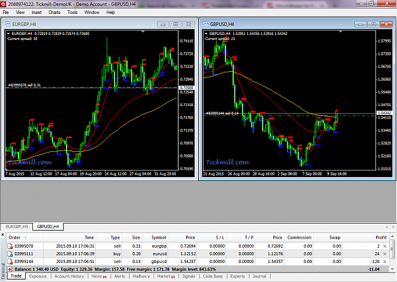Switch to the EURGBP,H4 chart tab

click(x=17, y=227)
